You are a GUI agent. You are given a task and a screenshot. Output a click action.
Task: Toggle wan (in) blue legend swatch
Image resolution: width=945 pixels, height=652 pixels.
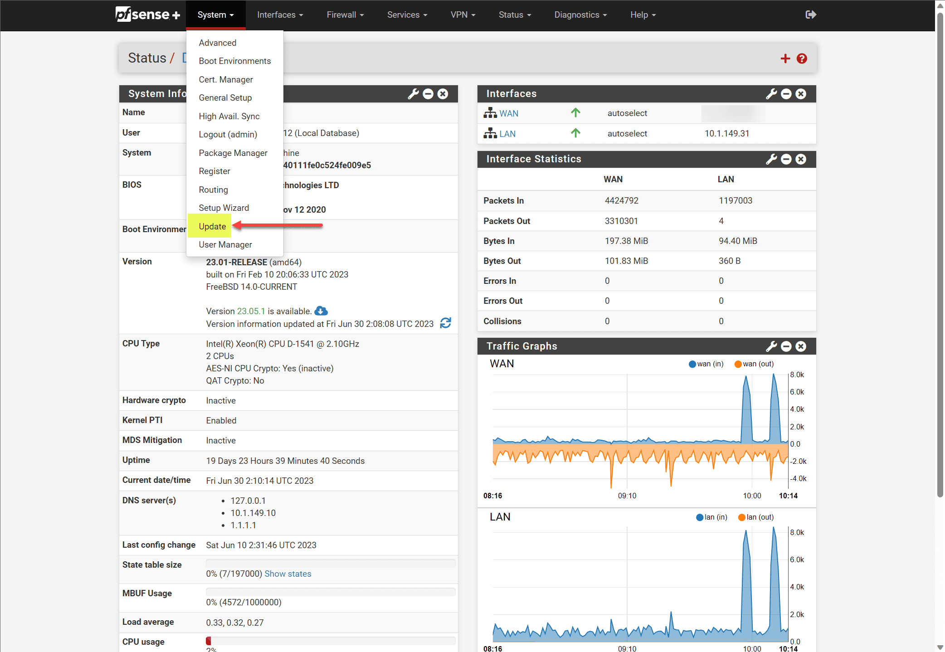point(692,364)
